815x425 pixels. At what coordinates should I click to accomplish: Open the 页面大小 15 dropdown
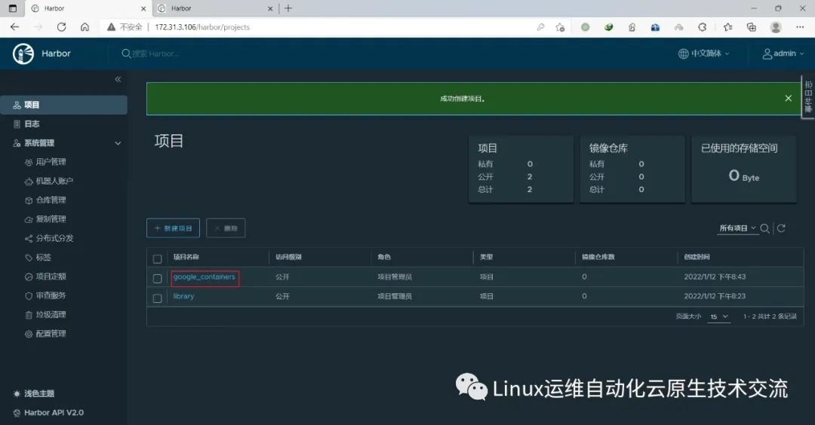coord(719,316)
